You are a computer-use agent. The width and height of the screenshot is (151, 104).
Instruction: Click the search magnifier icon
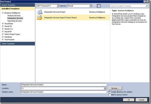click(147, 6)
